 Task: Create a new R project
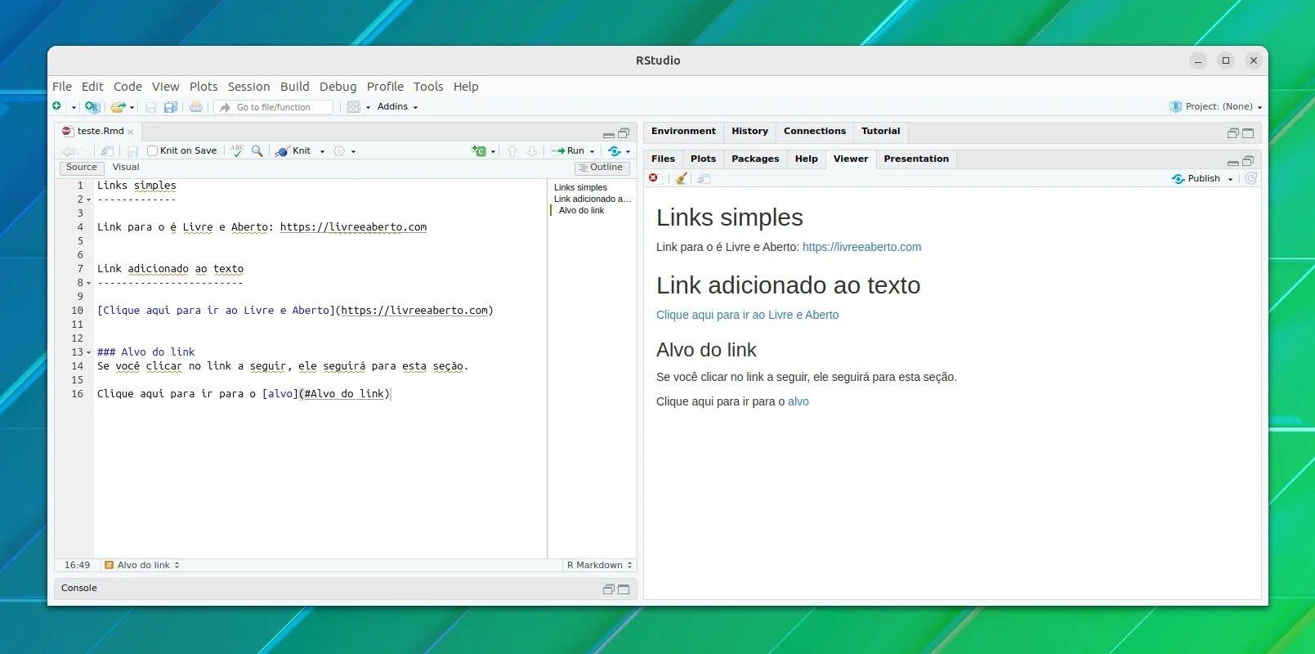[92, 107]
